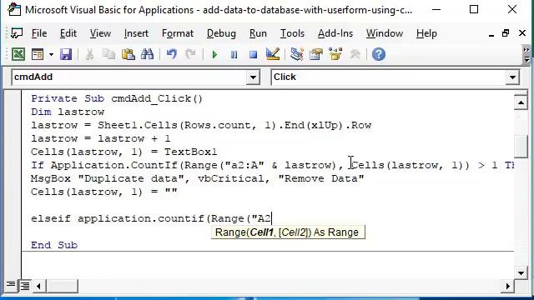This screenshot has height=300, width=534.
Task: Open Visual Basic Help question icon
Action: pyautogui.click(x=378, y=54)
